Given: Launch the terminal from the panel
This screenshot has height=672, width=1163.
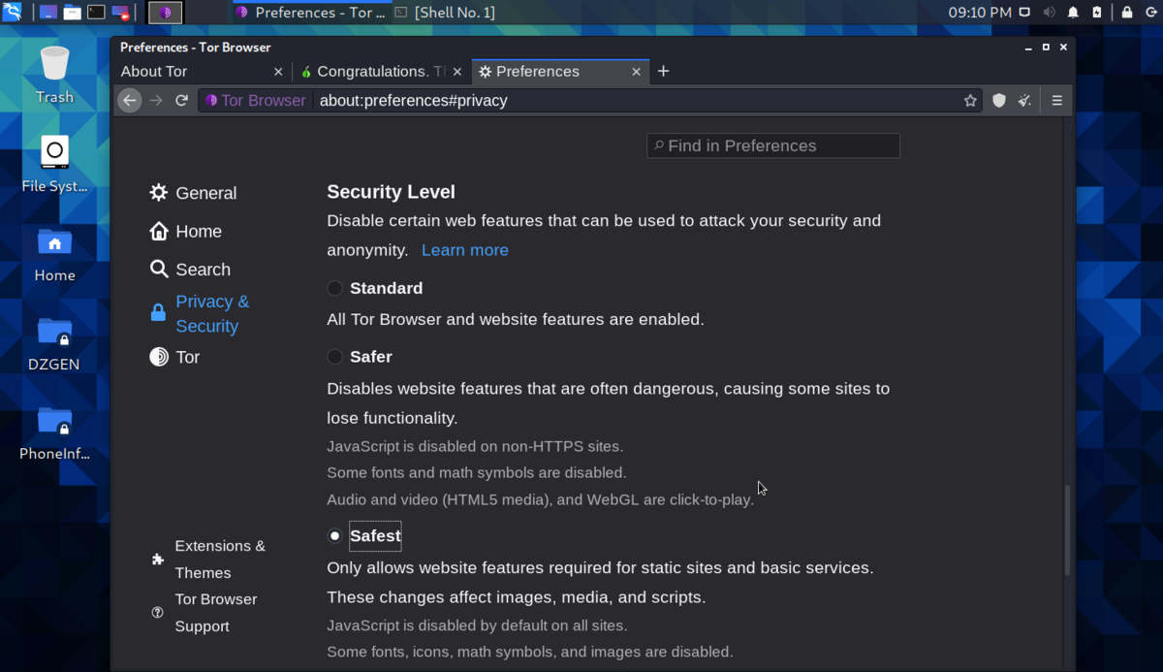Looking at the screenshot, I should [96, 13].
